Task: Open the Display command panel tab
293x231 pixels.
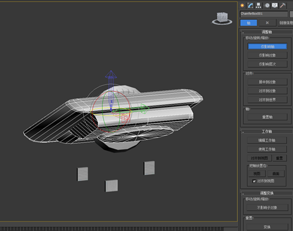Action: pyautogui.click(x=275, y=5)
